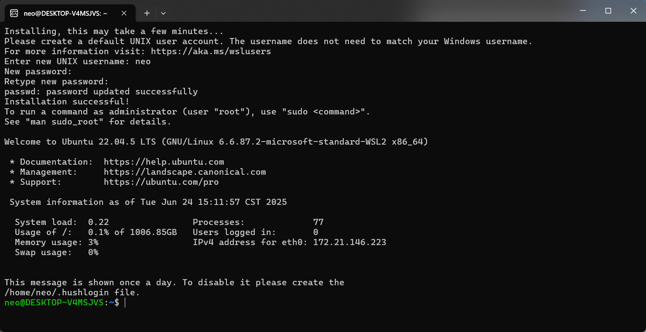The width and height of the screenshot is (646, 332).
Task: Select the neo@DESKTOP-V4MSJVS tab title
Action: 65,13
